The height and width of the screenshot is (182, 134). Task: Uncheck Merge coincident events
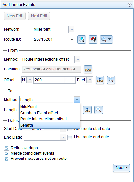coord(6,154)
